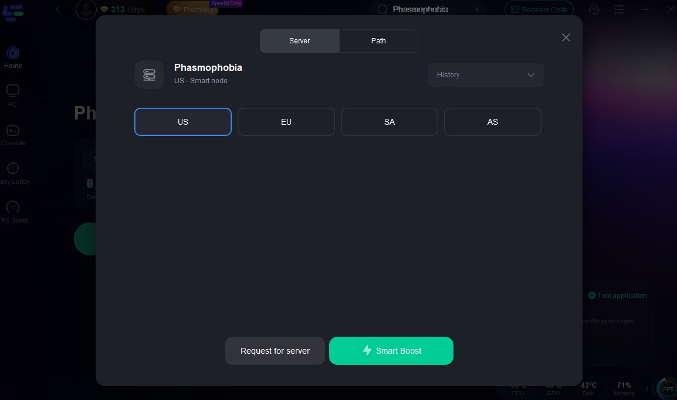This screenshot has height=400, width=677.
Task: Switch to the Path tab
Action: click(378, 41)
